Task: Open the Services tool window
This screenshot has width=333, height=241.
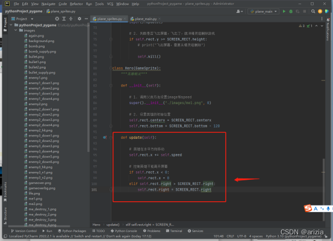Action: (x=195, y=231)
